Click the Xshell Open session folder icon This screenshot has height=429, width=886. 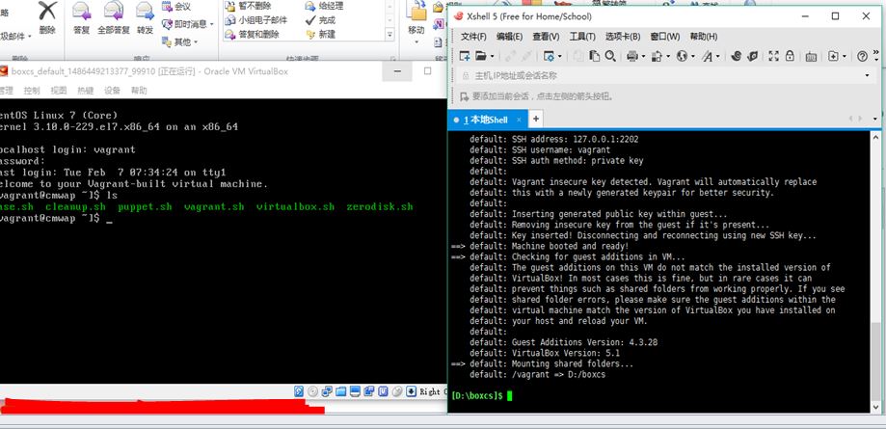pos(481,56)
